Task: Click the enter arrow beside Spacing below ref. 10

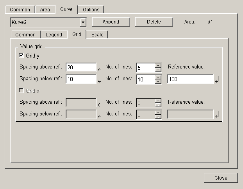Action: point(100,80)
